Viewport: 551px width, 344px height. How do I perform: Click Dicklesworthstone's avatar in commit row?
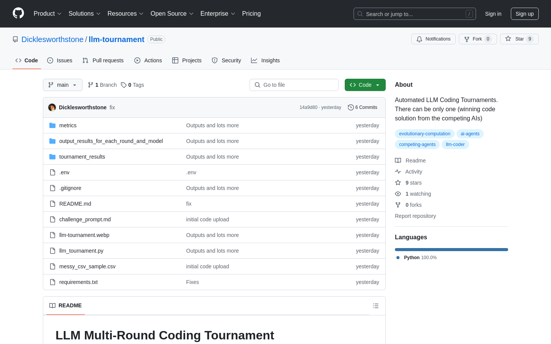point(52,107)
